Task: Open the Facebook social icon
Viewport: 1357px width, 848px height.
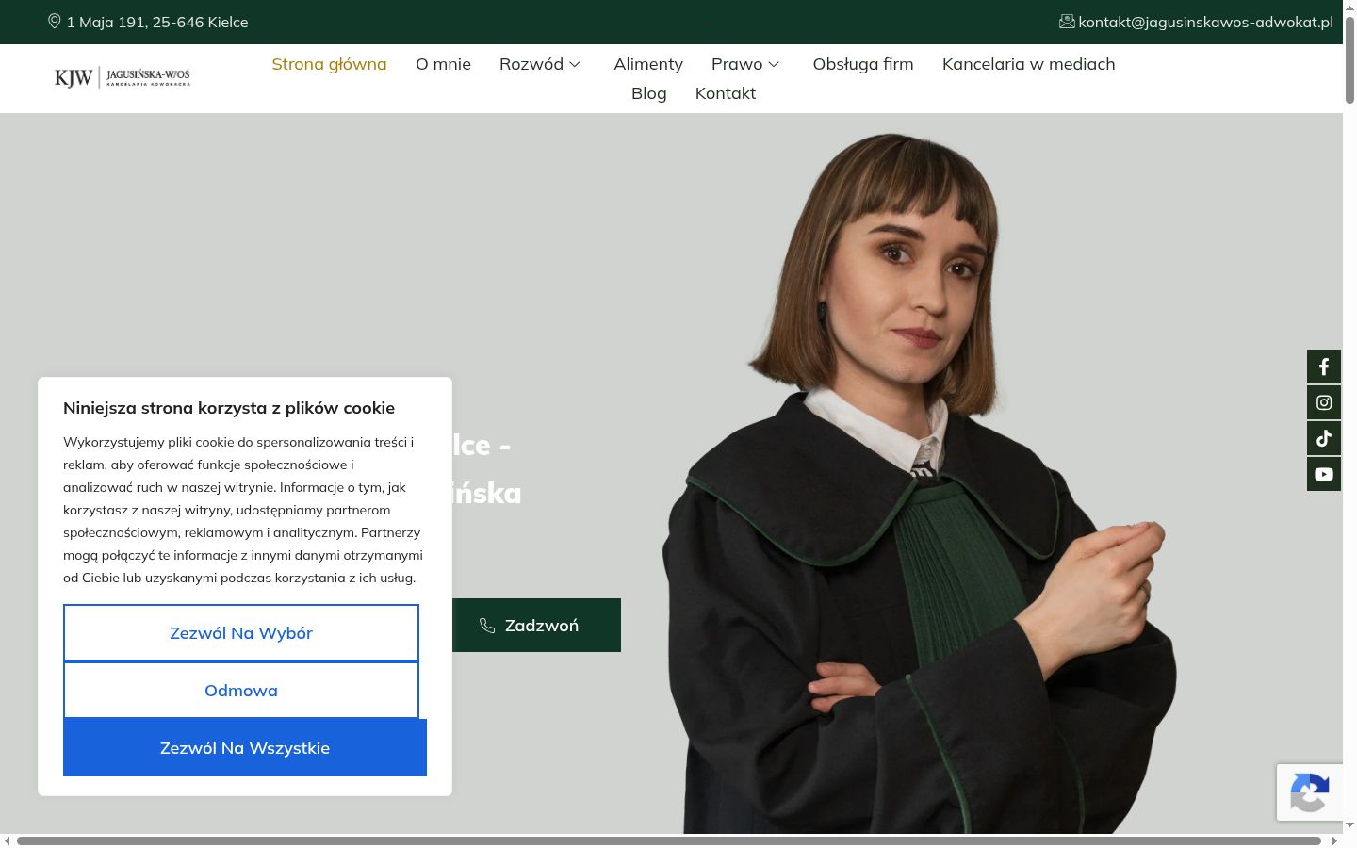Action: point(1324,367)
